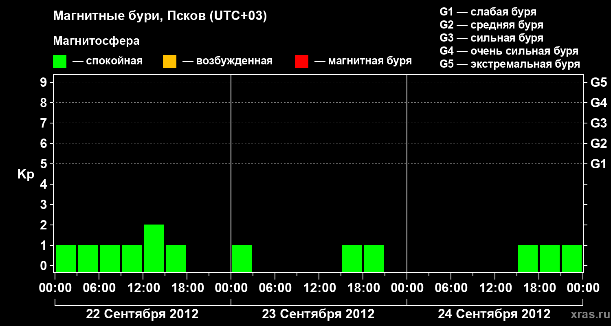Click the orange swatch for возбужденная

[x=169, y=62]
